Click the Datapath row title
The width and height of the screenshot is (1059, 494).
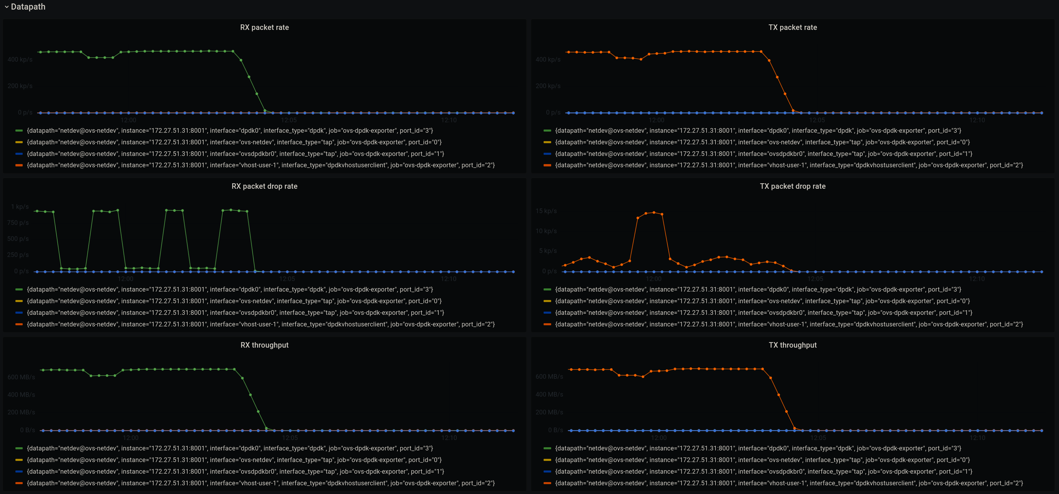click(28, 7)
